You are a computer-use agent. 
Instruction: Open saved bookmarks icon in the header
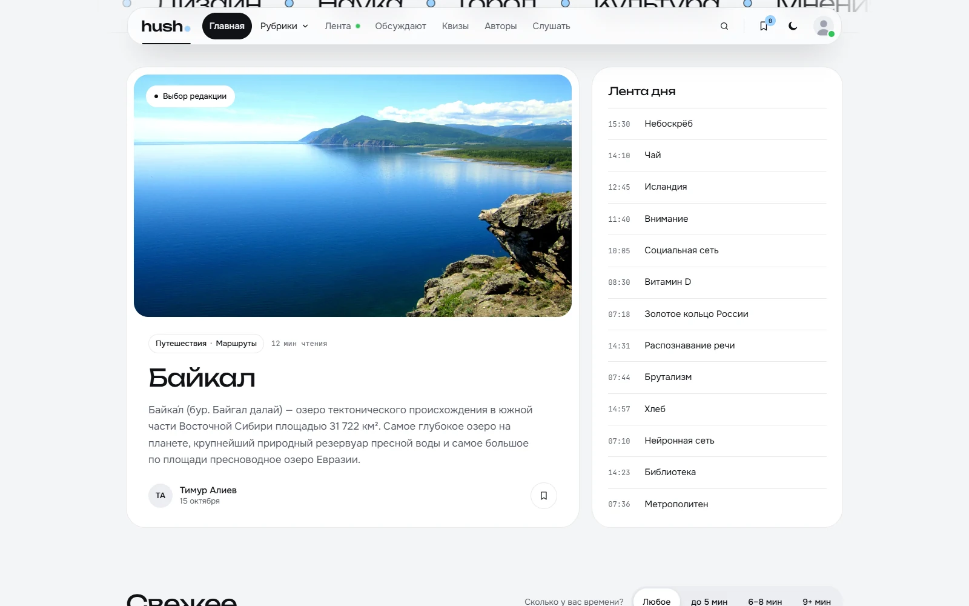point(764,26)
